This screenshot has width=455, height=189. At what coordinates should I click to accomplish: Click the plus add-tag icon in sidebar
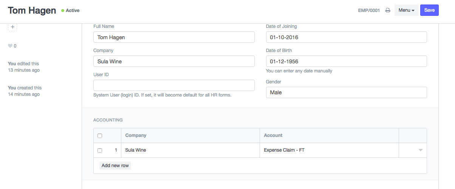(x=12, y=27)
